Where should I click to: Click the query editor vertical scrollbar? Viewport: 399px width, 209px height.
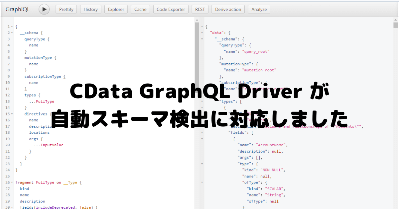click(x=197, y=58)
